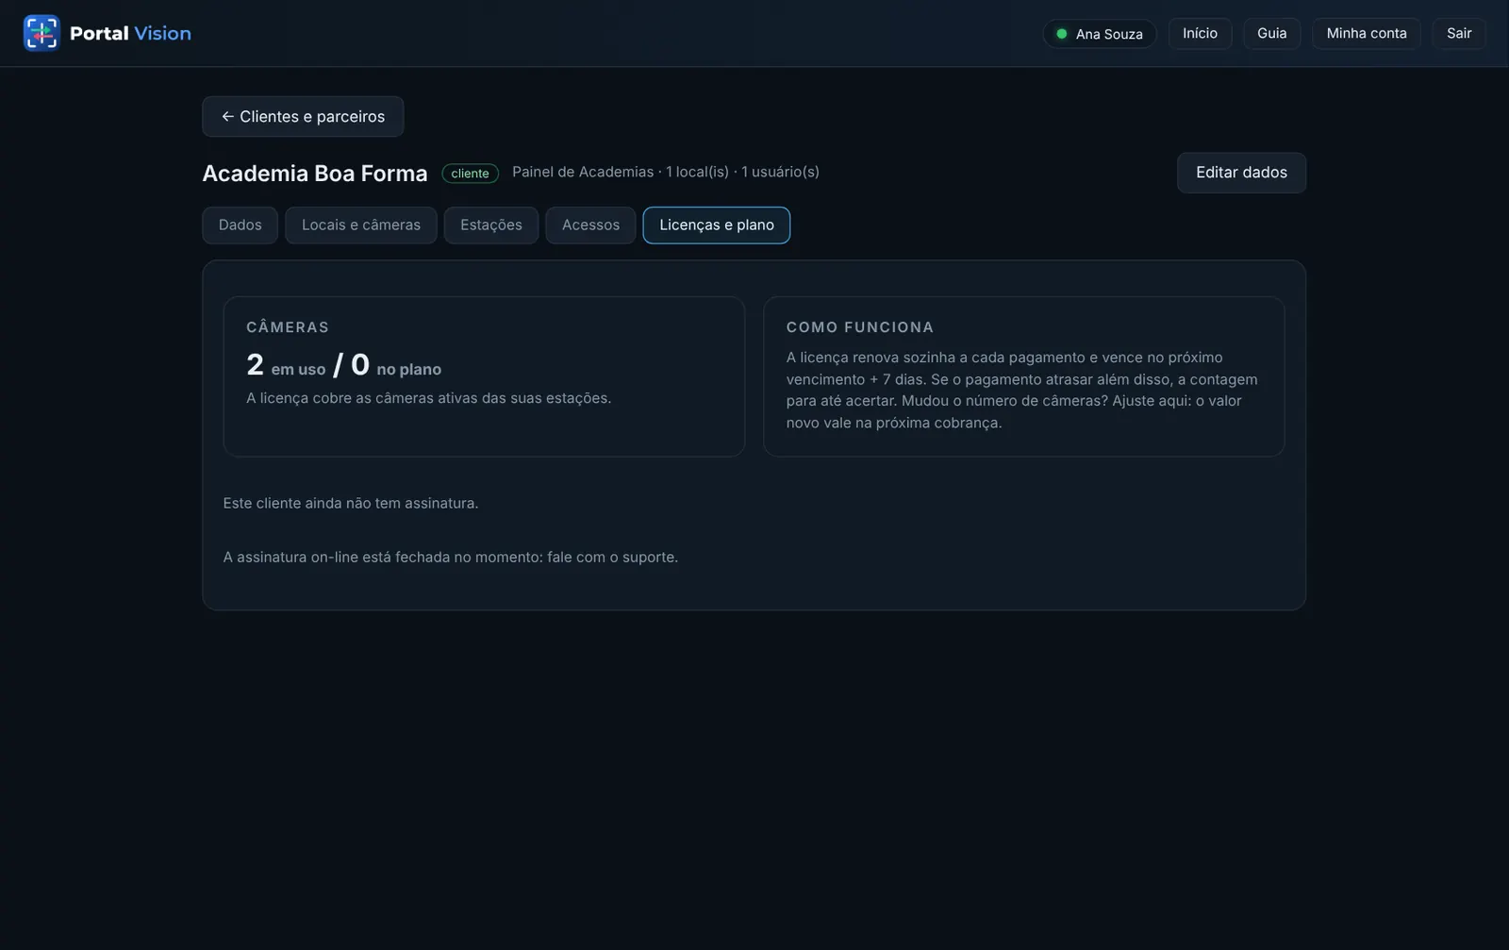Click the Painel de Academias summary text
The width and height of the screenshot is (1509, 950).
[x=666, y=172]
